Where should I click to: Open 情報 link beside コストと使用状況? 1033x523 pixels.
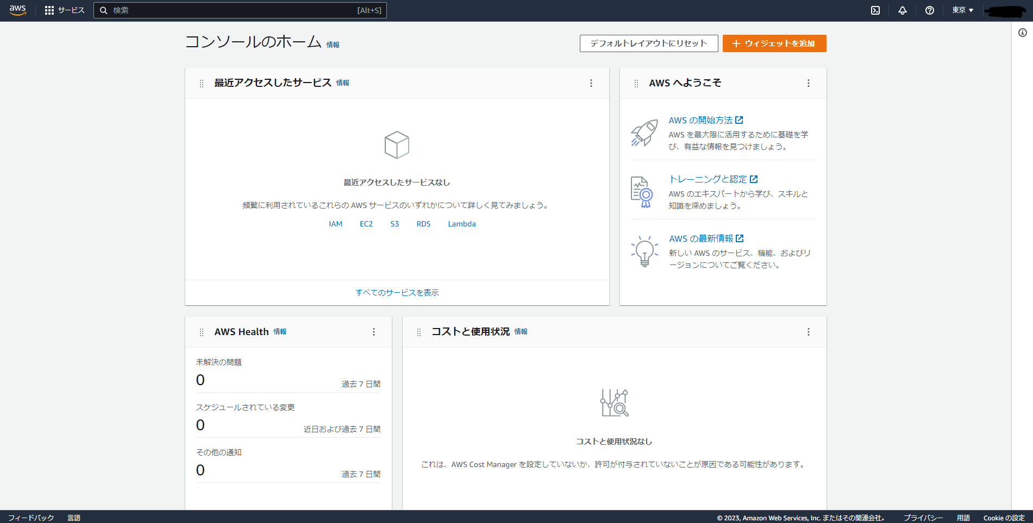tap(521, 332)
